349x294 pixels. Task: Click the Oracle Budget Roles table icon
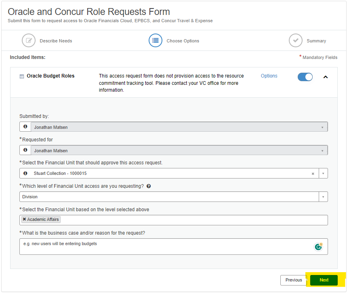point(22,76)
